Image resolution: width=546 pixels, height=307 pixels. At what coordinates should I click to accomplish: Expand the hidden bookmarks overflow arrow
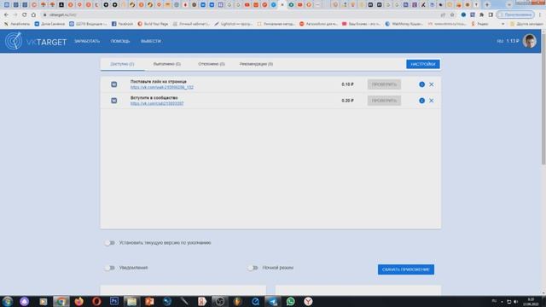coord(502,24)
